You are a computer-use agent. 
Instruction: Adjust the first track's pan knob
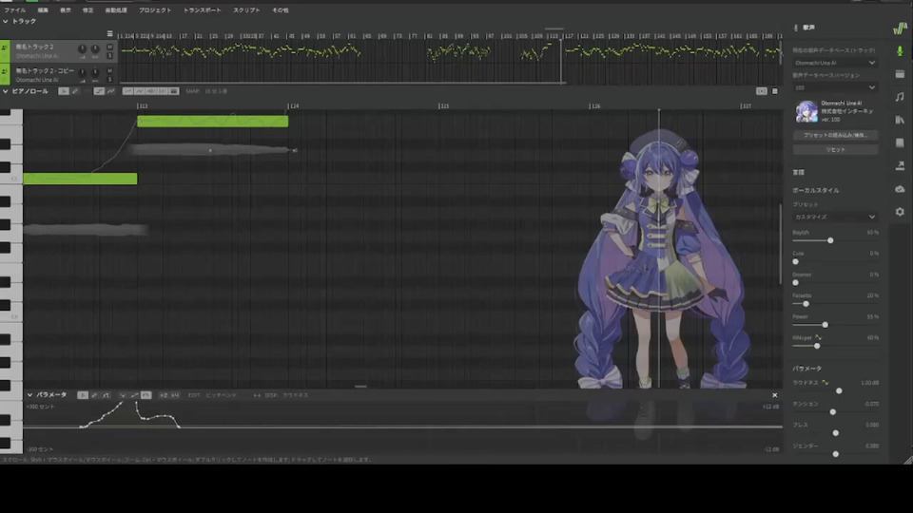(x=95, y=49)
